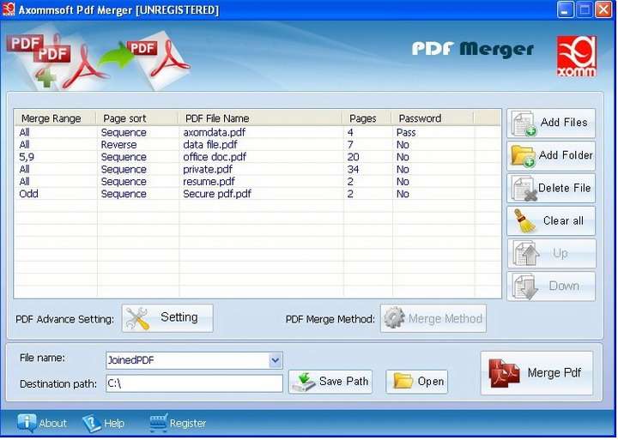Select the office doc.pdf row

click(257, 157)
